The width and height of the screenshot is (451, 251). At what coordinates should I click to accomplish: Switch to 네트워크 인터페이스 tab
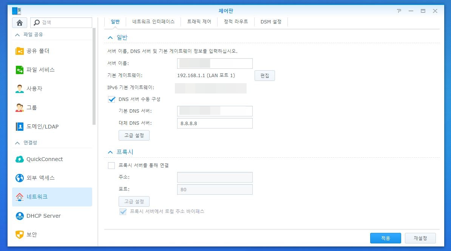(153, 22)
